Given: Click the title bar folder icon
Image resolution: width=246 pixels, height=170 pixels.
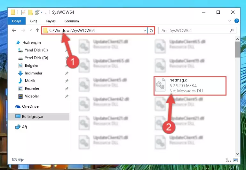Looking at the screenshot, I should pyautogui.click(x=13, y=12).
